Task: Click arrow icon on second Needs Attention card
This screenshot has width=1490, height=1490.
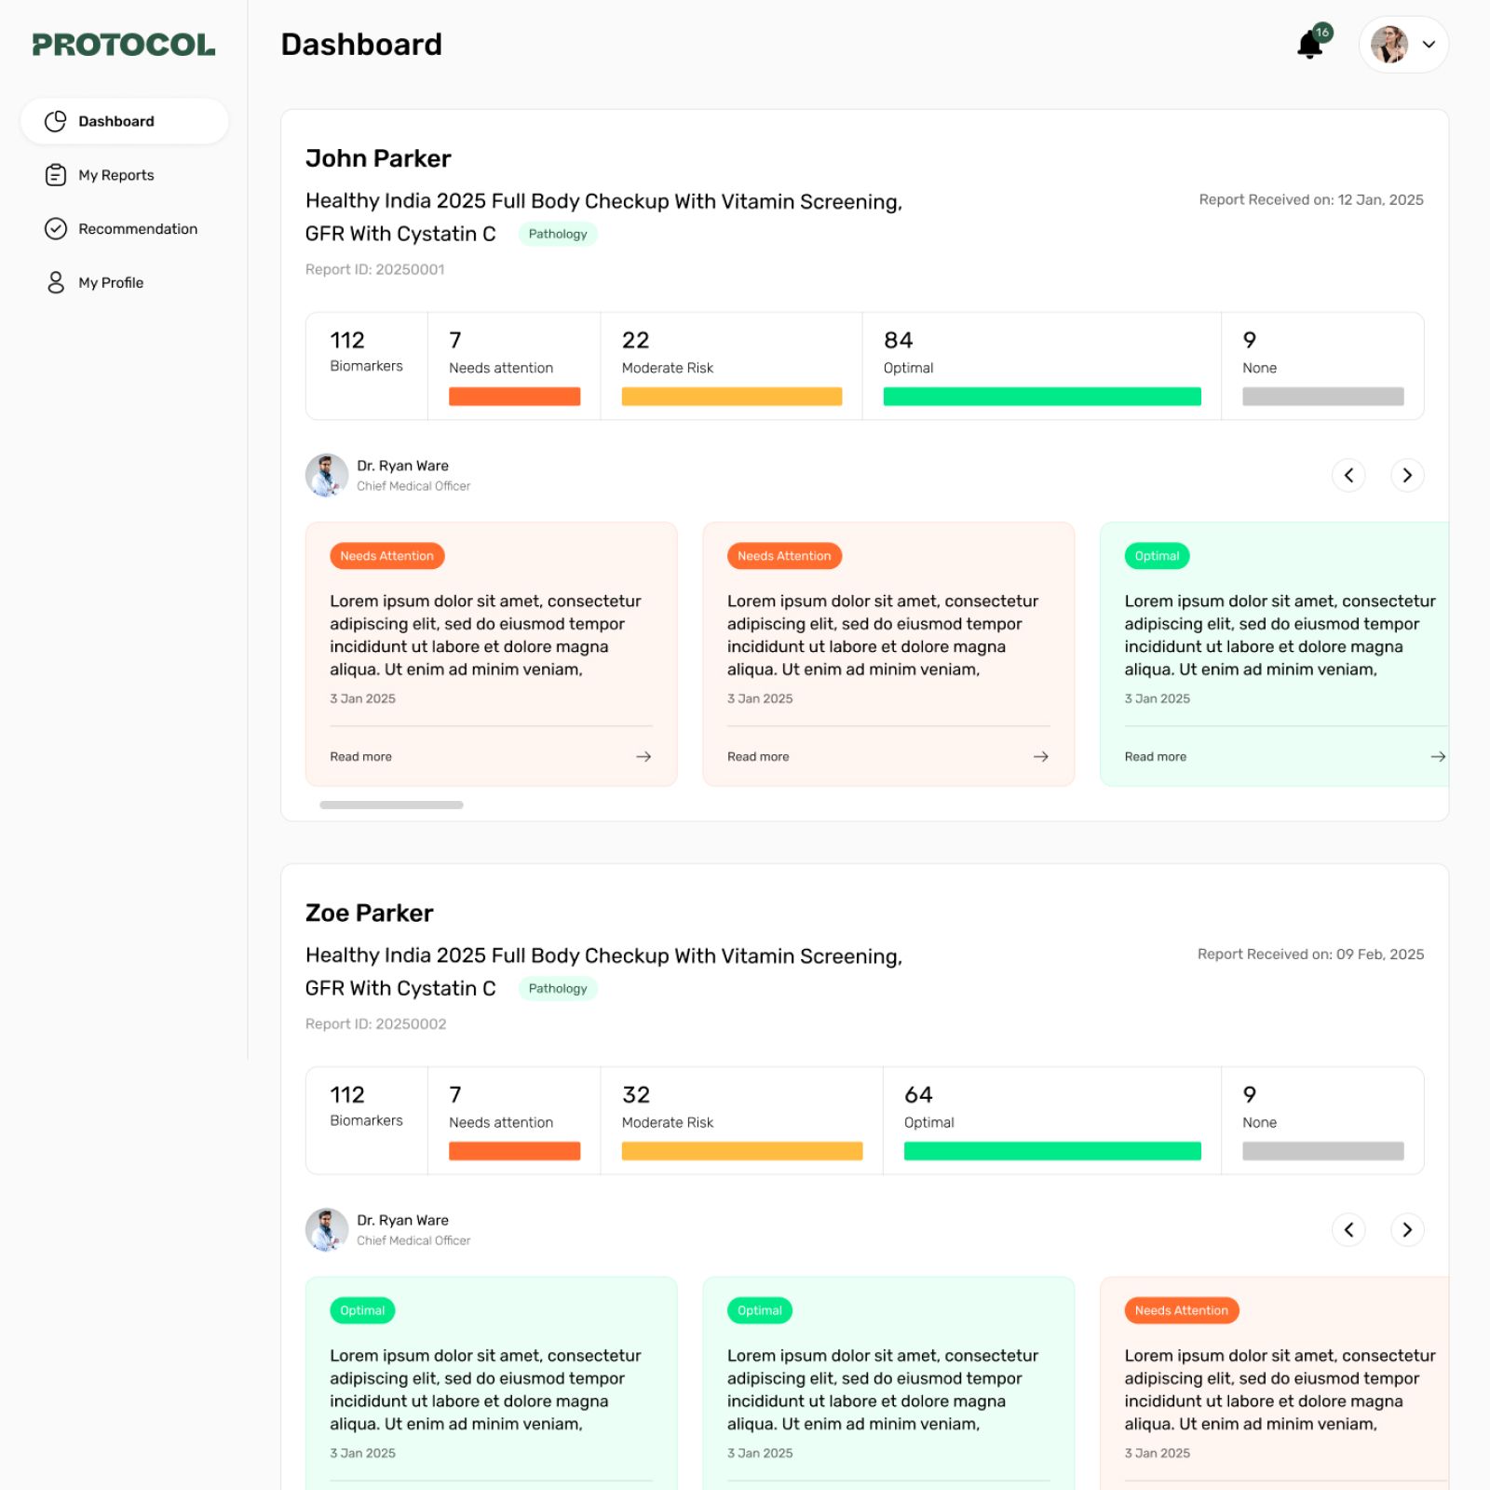Action: [1041, 757]
